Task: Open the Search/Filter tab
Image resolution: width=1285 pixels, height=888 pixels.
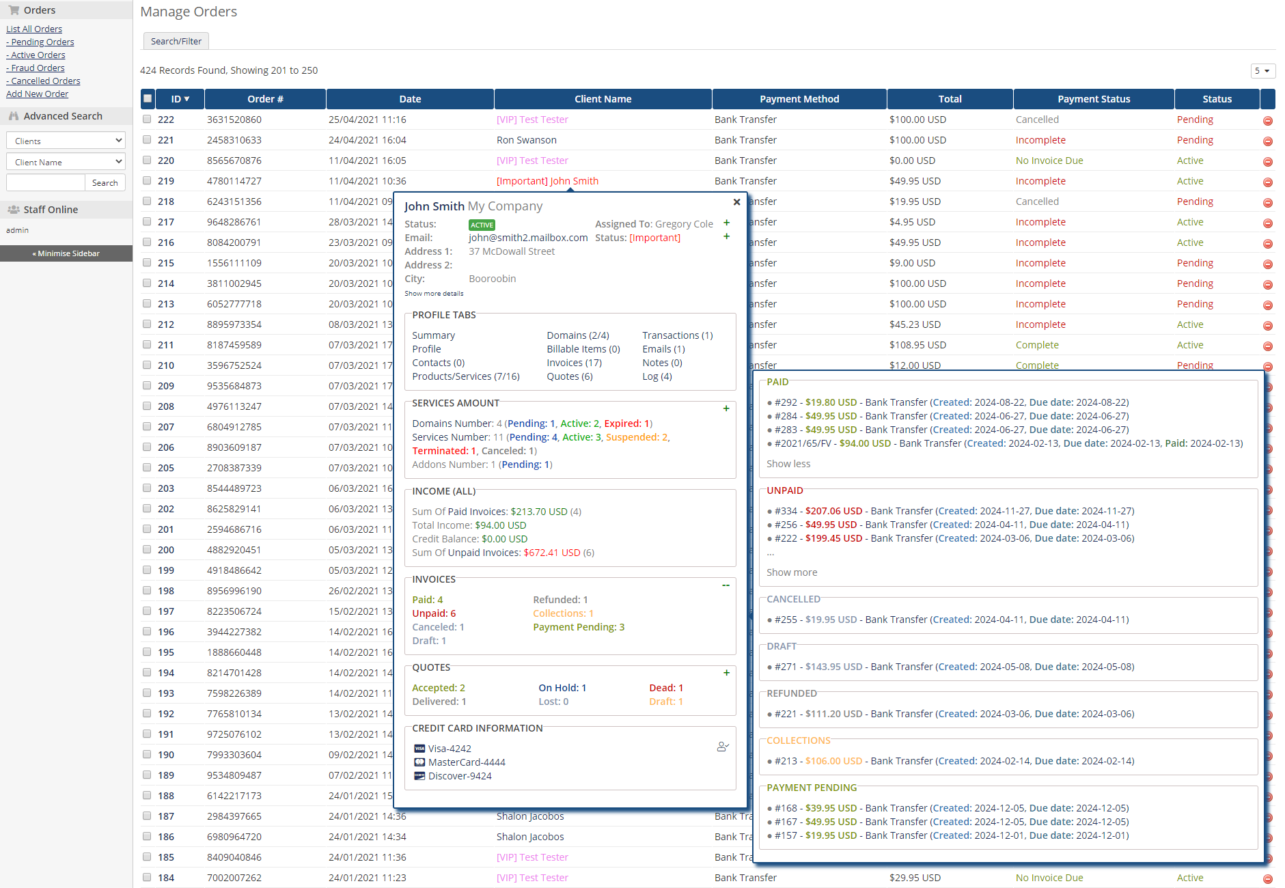Action: pyautogui.click(x=176, y=41)
